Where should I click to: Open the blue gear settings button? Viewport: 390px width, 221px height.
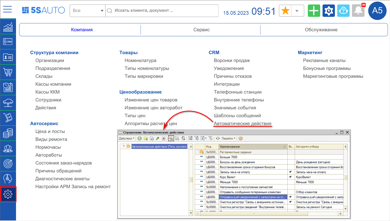click(x=329, y=11)
